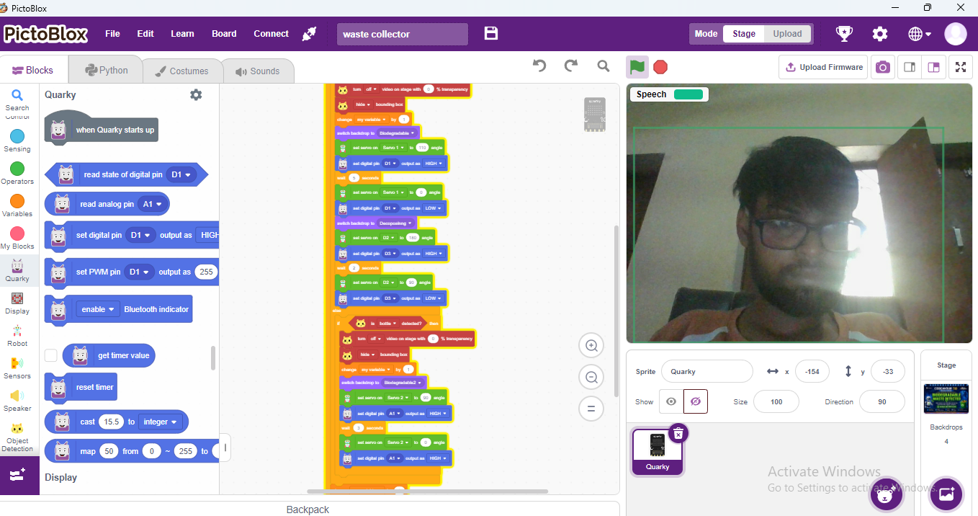Viewport: 978px width, 516px height.
Task: Click the PictoBlox logo
Action: (x=46, y=34)
